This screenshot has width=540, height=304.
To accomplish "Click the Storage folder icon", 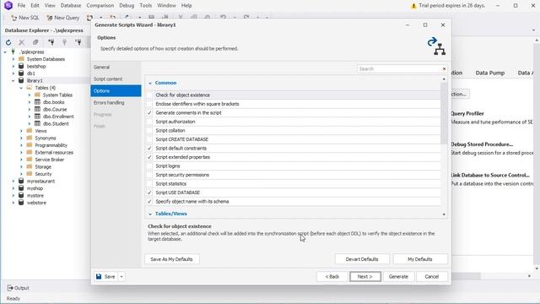I will pos(30,167).
